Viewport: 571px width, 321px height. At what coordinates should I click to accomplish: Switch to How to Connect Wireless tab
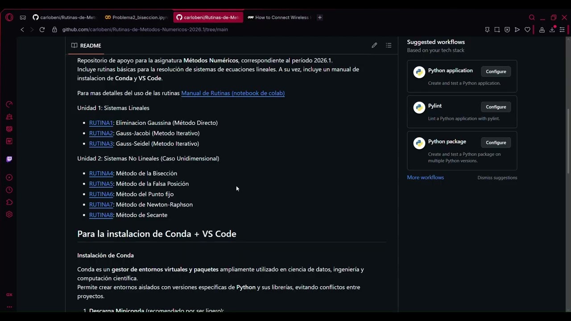point(279,17)
